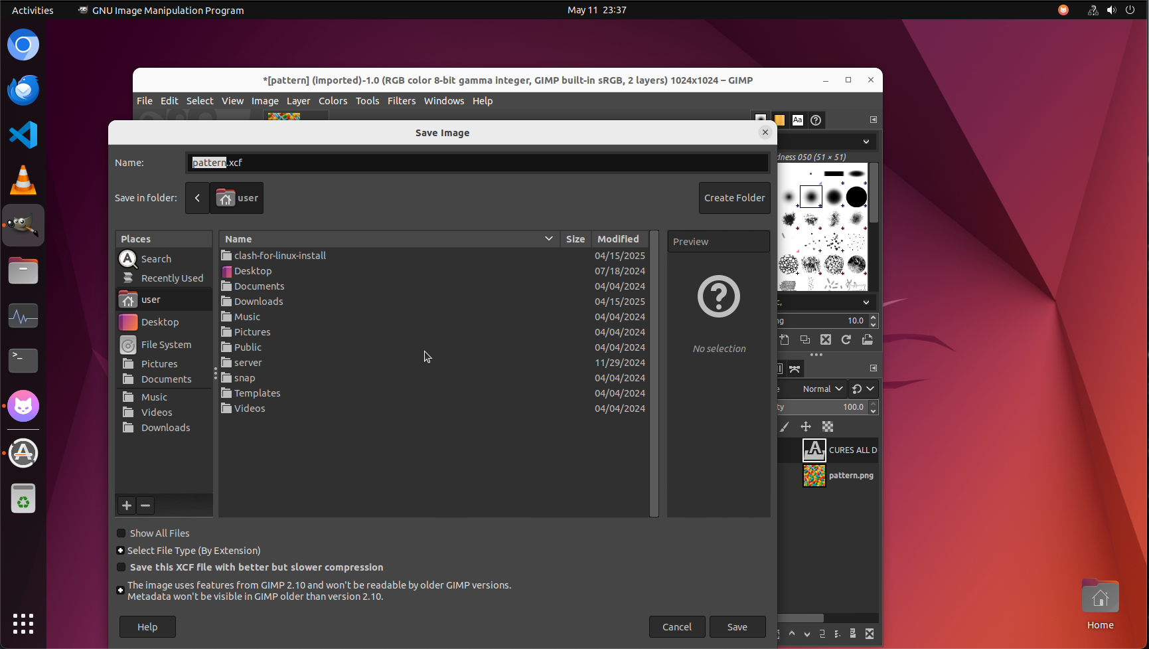Open the Trash from the dock
The height and width of the screenshot is (649, 1149).
click(23, 498)
